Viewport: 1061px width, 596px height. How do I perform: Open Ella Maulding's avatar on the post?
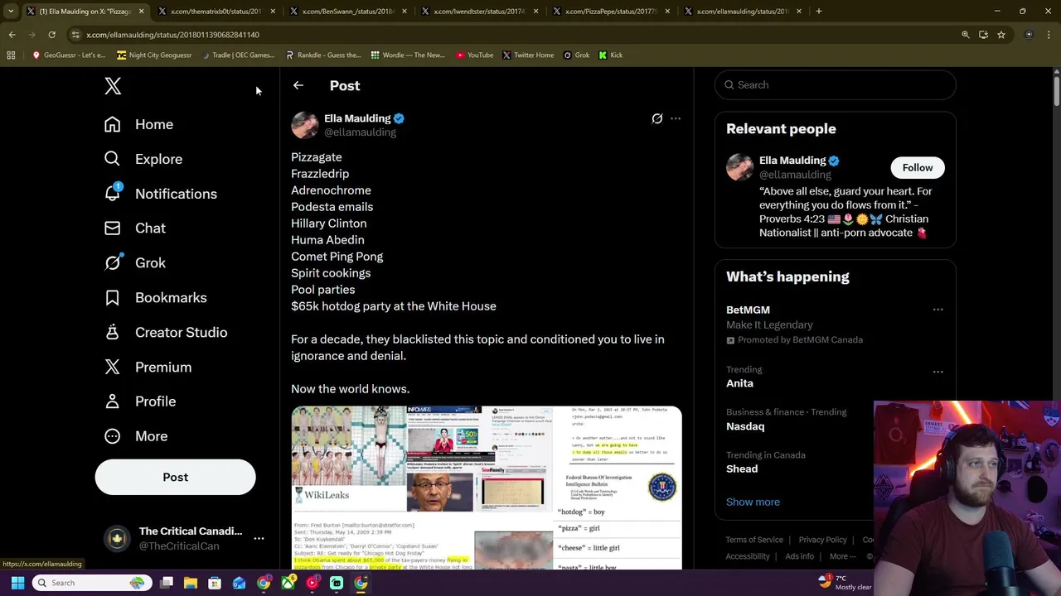coord(304,125)
